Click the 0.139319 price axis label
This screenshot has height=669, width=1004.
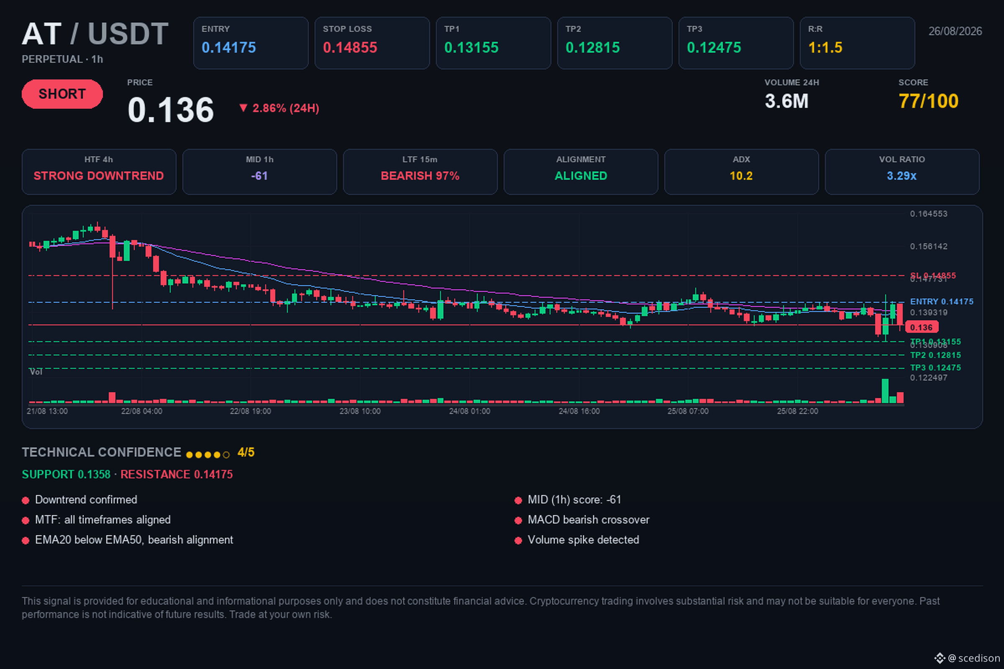click(928, 313)
